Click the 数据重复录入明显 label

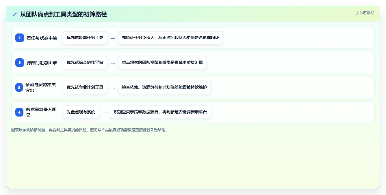click(42, 112)
